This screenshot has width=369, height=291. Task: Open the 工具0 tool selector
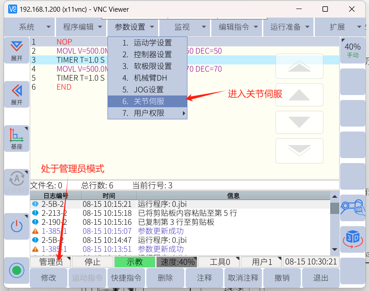(x=219, y=262)
